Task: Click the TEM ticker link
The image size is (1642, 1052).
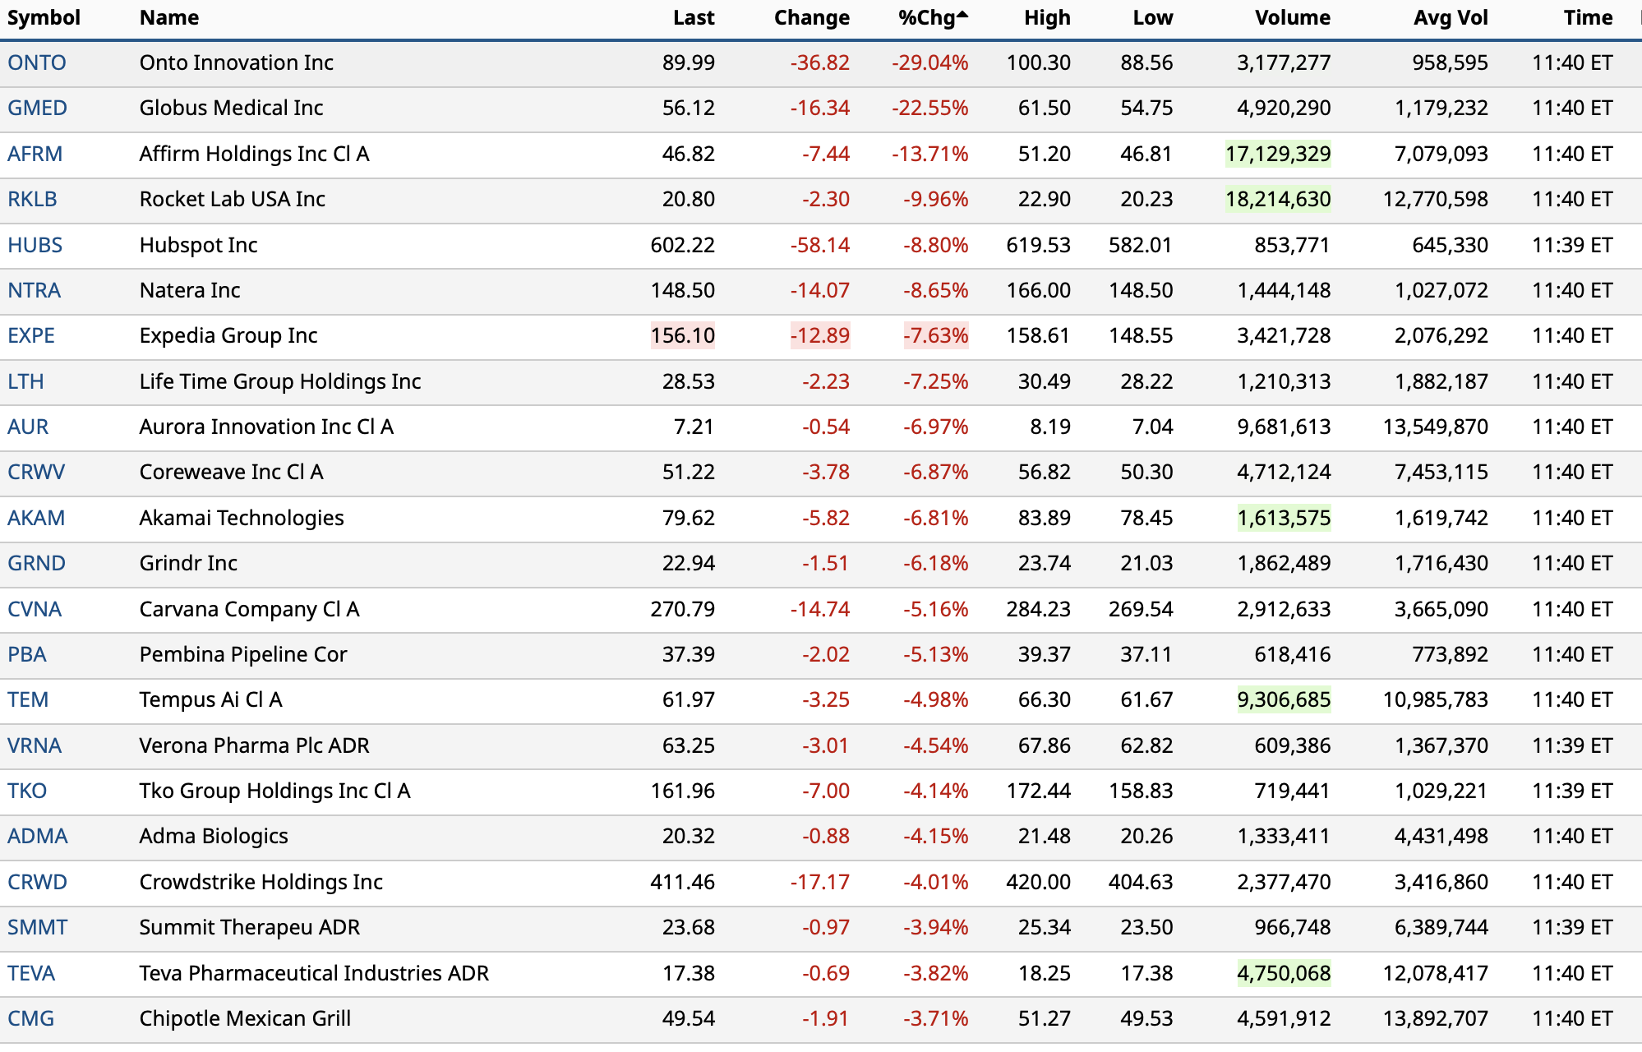Action: tap(28, 700)
